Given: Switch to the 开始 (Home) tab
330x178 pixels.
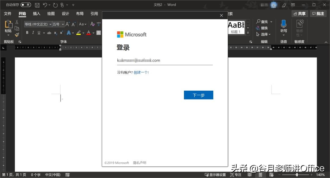Looking at the screenshot, I should [x=22, y=14].
